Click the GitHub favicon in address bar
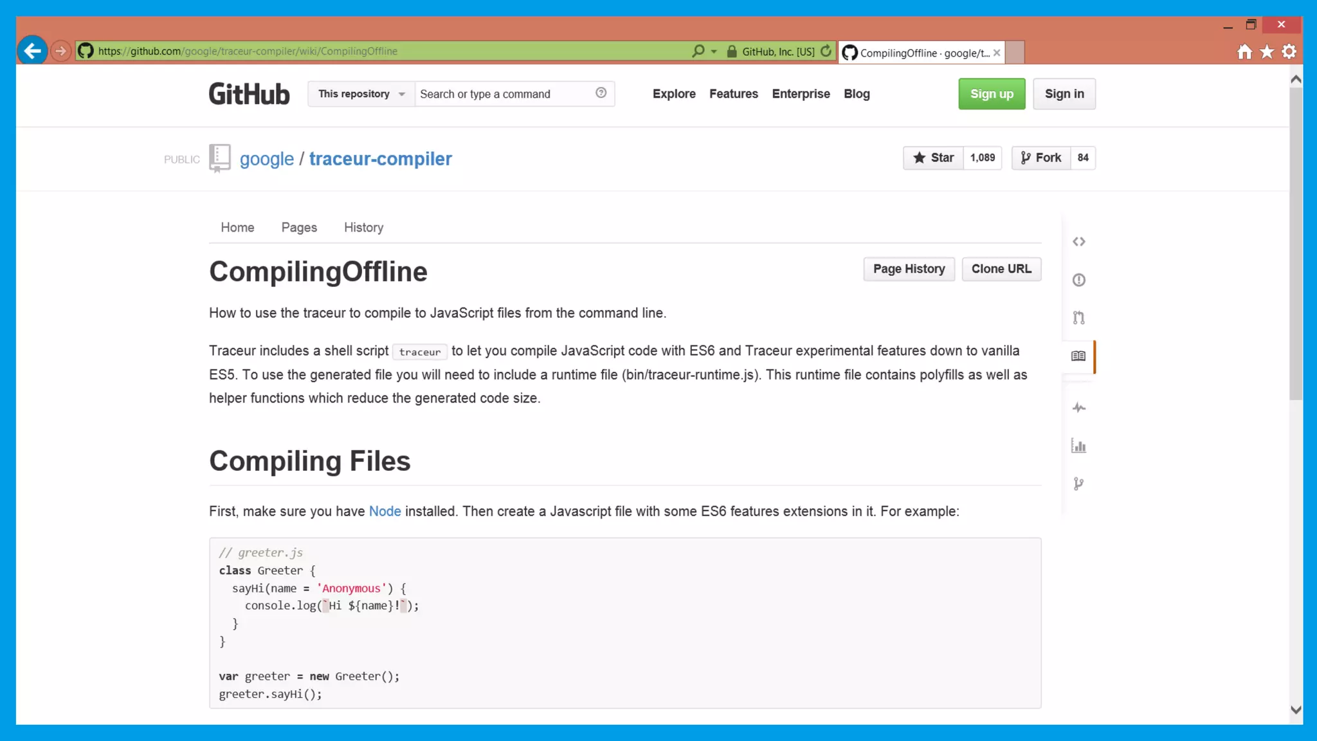The height and width of the screenshot is (741, 1317). pos(86,51)
